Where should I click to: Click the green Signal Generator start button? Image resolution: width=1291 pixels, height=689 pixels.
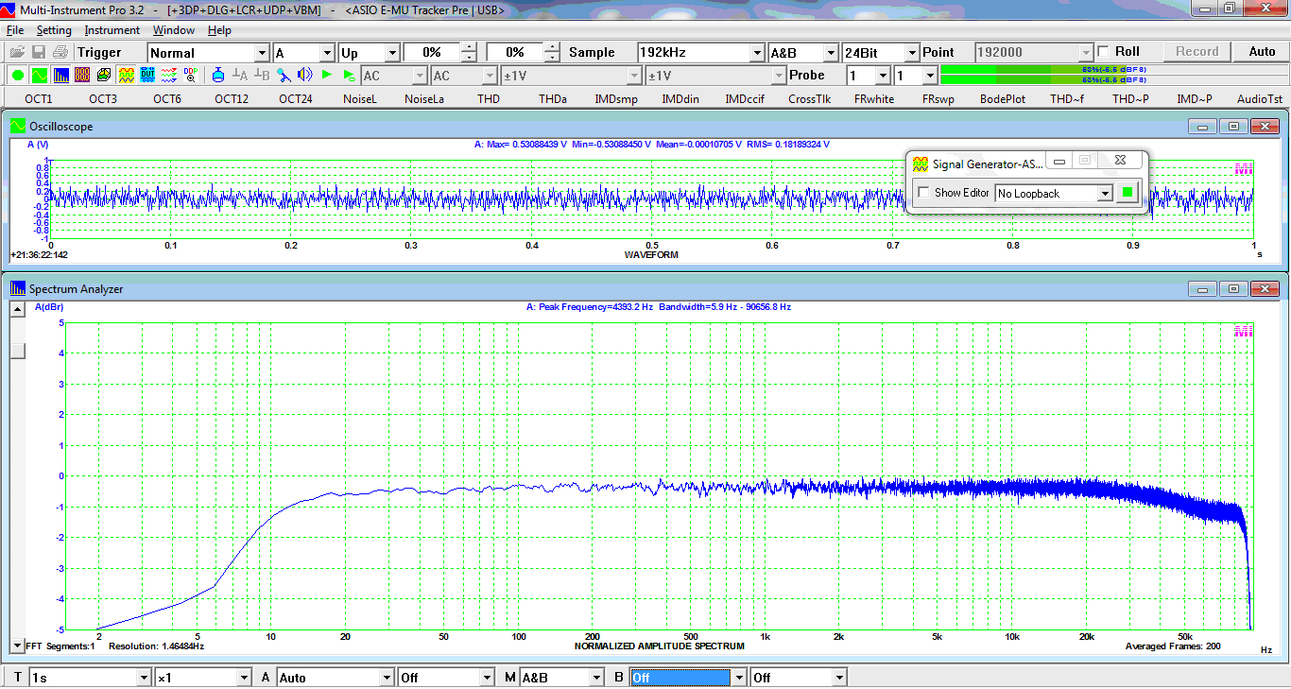[1127, 193]
